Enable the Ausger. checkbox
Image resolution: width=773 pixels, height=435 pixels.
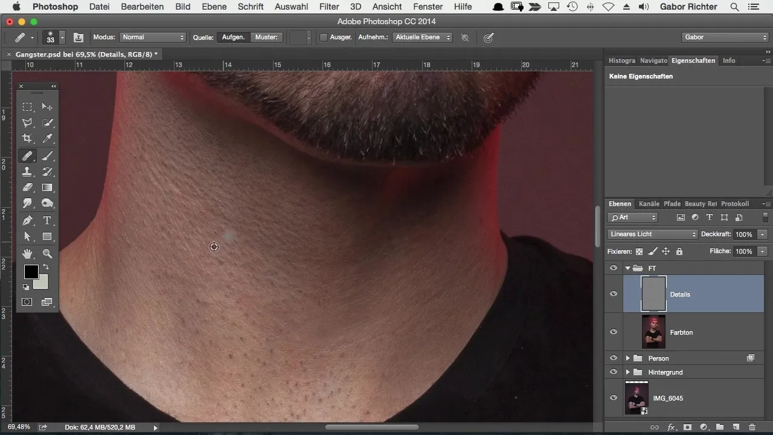(324, 37)
